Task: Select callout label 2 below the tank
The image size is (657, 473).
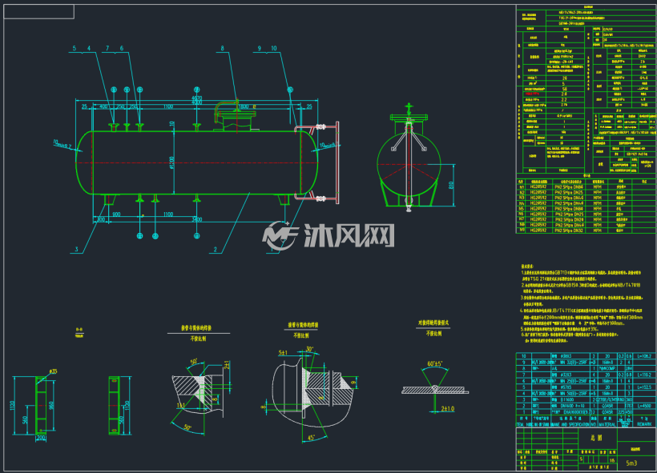Action: [x=216, y=250]
